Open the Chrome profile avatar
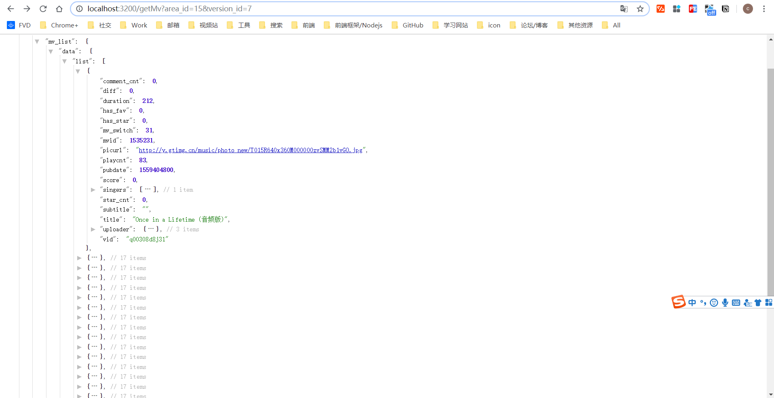The width and height of the screenshot is (774, 398). (x=748, y=8)
